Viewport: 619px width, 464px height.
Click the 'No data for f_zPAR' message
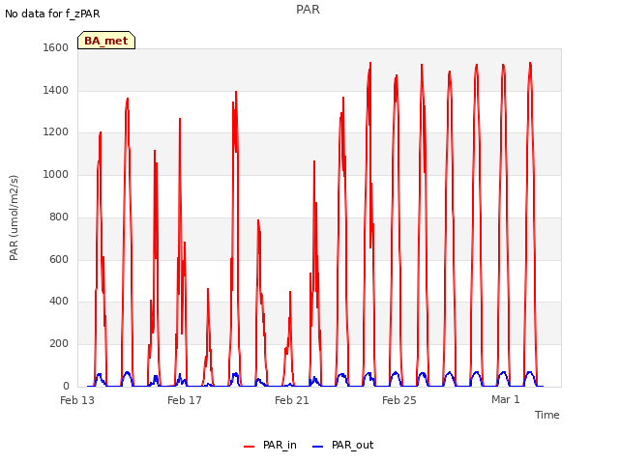point(52,14)
